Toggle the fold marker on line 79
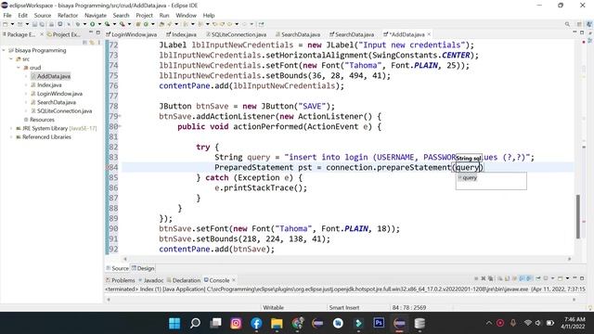This screenshot has width=594, height=334. click(x=120, y=116)
